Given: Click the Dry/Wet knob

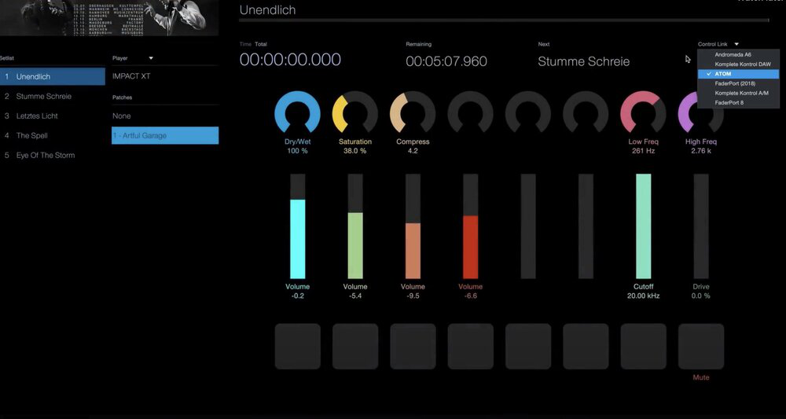Looking at the screenshot, I should [x=297, y=112].
